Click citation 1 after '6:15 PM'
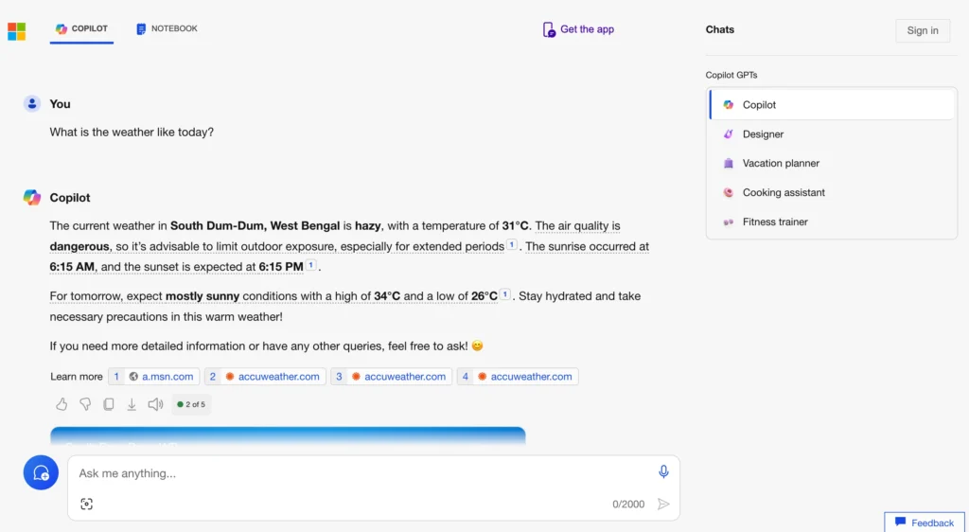Viewport: 969px width, 532px height. [x=310, y=265]
